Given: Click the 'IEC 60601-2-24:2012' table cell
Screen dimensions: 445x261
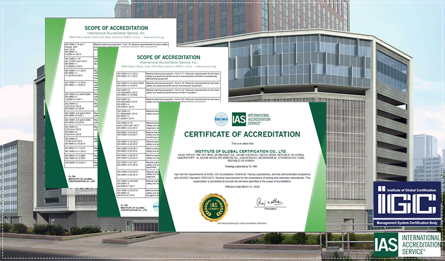Looking at the screenshot, I should (131, 143).
